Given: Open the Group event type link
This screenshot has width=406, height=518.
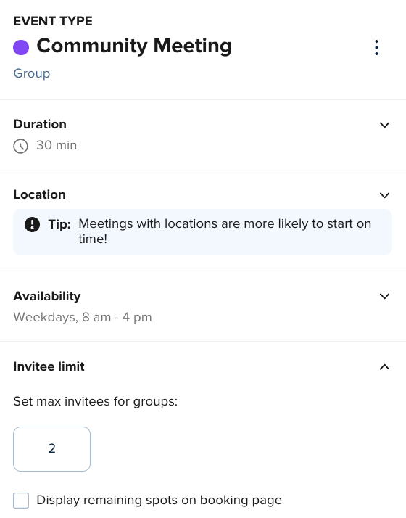Looking at the screenshot, I should 32,73.
